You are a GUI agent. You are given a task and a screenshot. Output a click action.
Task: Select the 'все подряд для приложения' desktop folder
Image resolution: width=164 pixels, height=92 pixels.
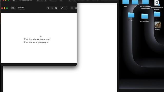(145, 2)
